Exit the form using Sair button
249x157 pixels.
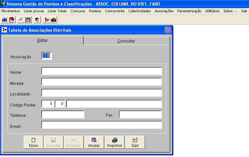point(135,142)
